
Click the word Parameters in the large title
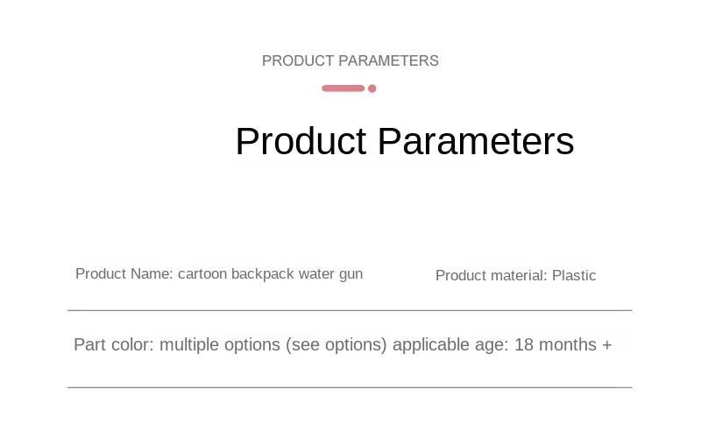point(476,141)
